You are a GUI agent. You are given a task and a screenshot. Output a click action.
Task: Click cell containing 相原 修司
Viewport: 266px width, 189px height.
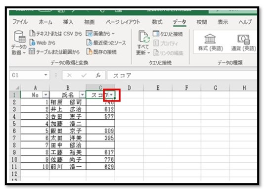[68, 102]
